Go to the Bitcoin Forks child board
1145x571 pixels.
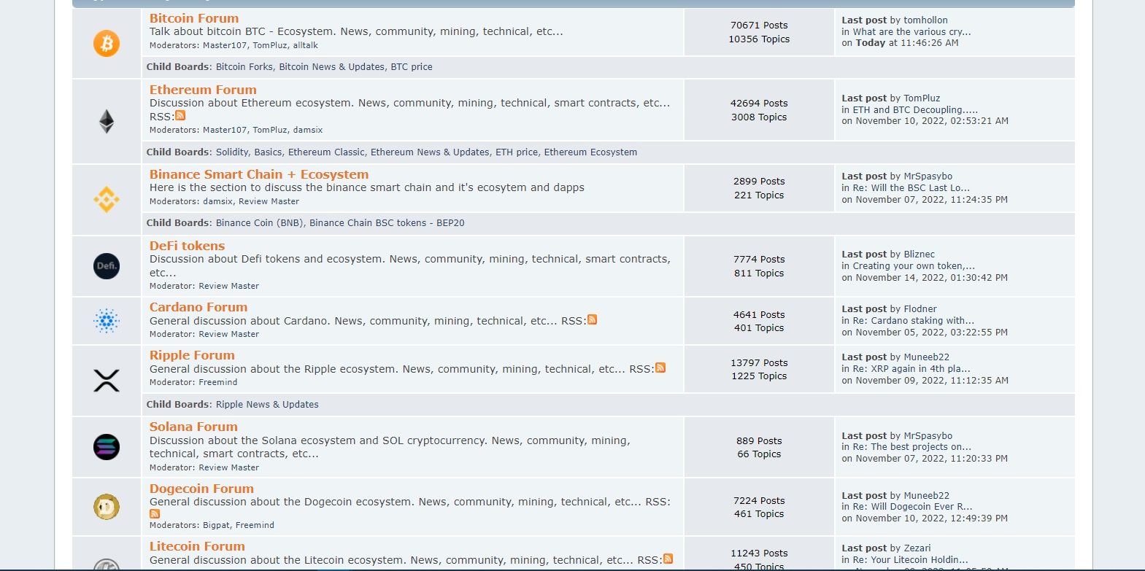point(244,67)
